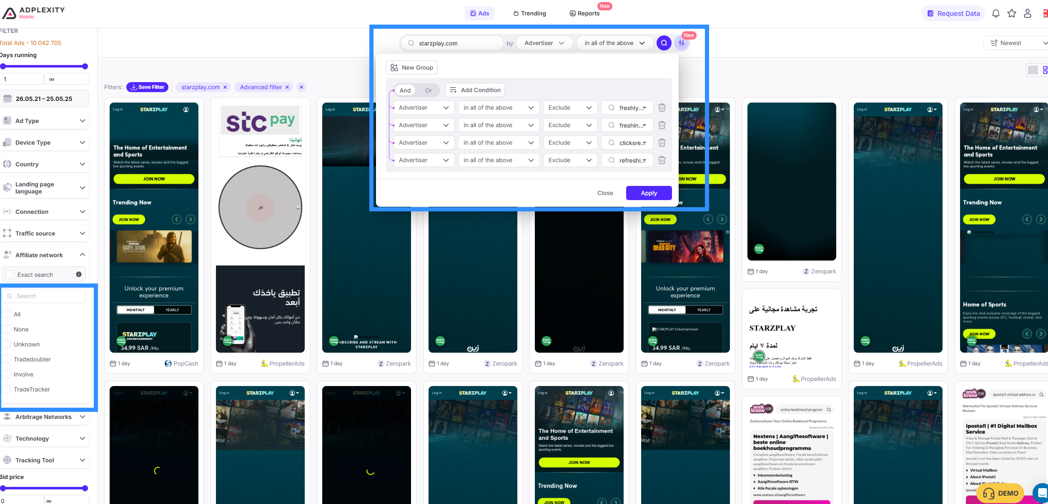Screen dimensions: 1048x504
Task: Focus Days running minimum value field
Action: (x=22, y=79)
